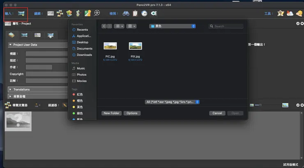Viewport: 304px width, 168px height.
Task: Click the 註解 comment input field
Action: click(46, 81)
